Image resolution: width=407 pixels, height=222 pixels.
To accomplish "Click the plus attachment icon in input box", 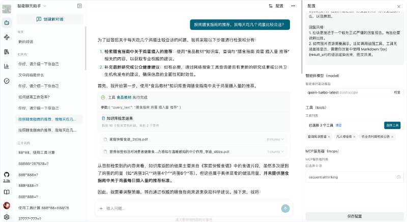I will (x=101, y=208).
